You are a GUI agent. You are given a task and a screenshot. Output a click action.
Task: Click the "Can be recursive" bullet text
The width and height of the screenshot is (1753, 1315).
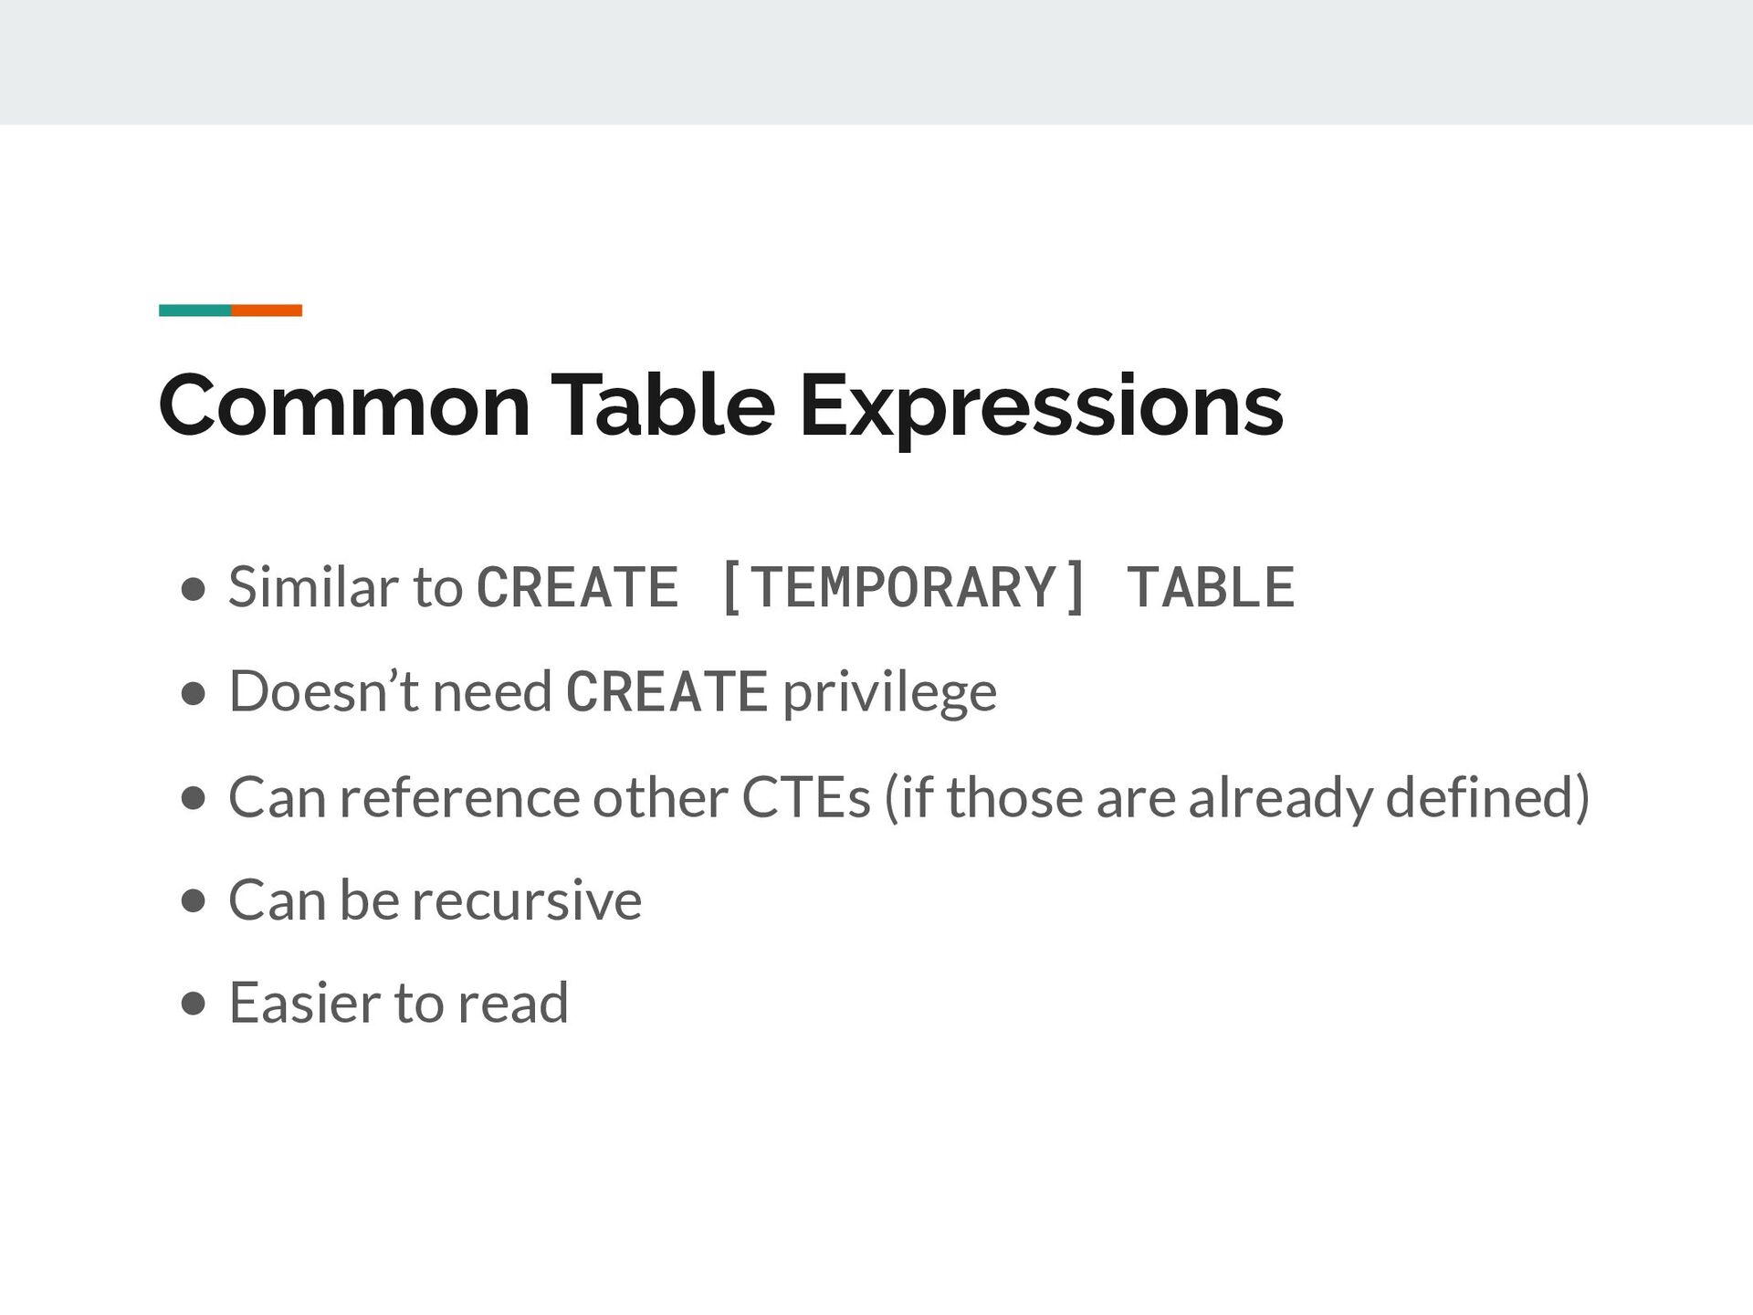(436, 899)
